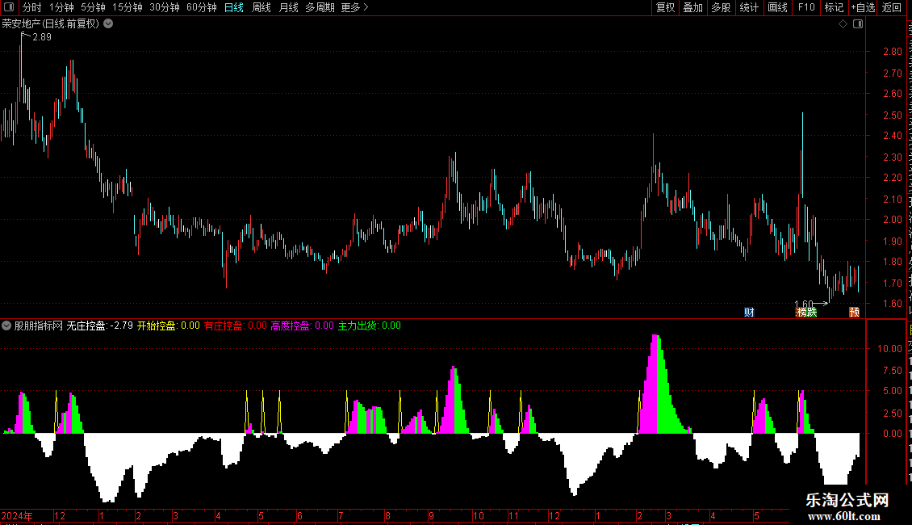The height and width of the screenshot is (525, 912).
Task: Click the 预 forecast marker
Action: point(854,313)
